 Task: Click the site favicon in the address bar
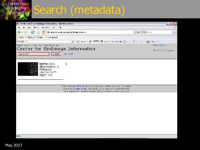pos(48,32)
